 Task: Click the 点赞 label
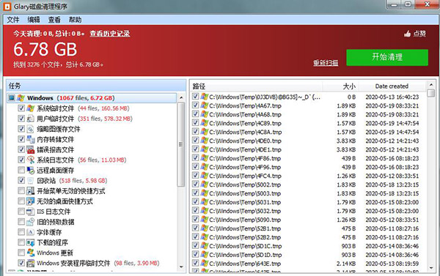tap(419, 34)
